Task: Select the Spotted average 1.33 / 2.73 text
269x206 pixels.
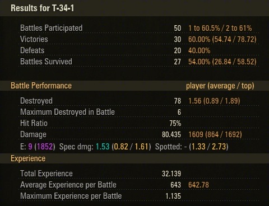Action: [208, 147]
